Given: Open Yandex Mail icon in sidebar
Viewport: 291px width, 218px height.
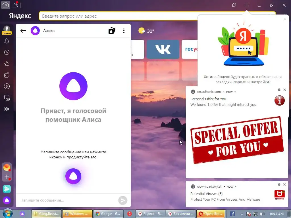Looking at the screenshot, I should pyautogui.click(x=7, y=167).
